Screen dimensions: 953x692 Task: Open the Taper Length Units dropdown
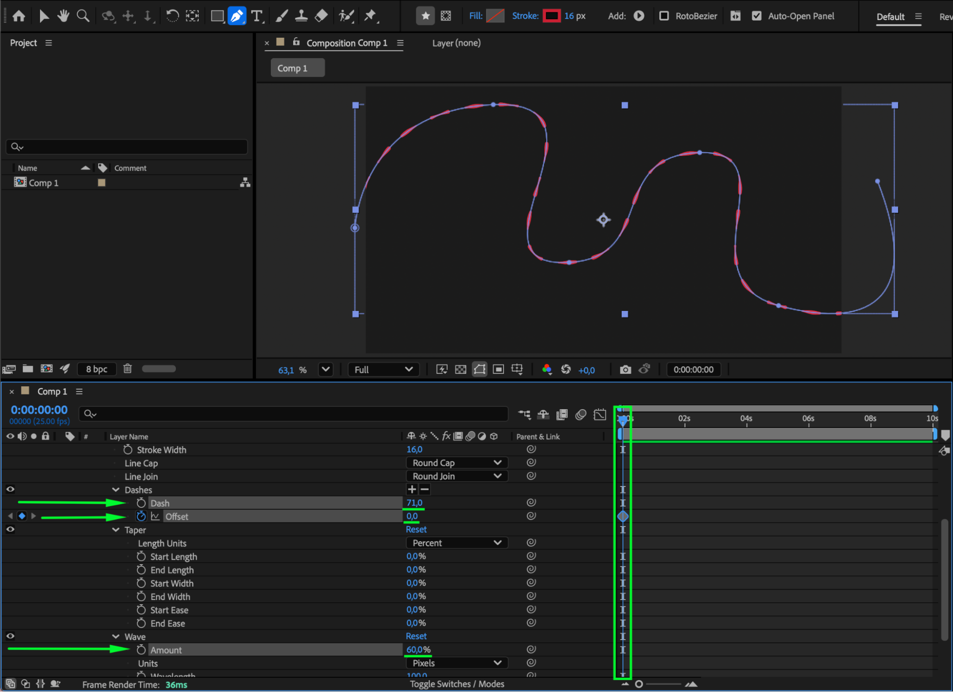click(x=457, y=543)
